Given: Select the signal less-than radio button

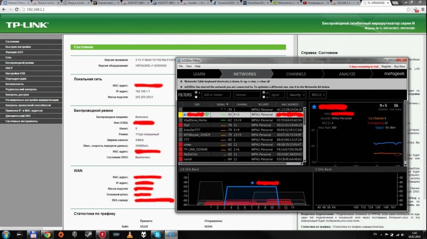Looking at the screenshot, I should pyautogui.click(x=264, y=97).
